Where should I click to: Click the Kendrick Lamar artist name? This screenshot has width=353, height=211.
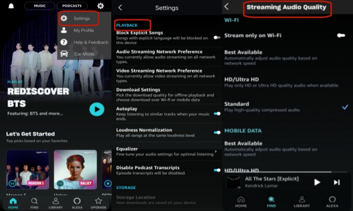point(261,186)
